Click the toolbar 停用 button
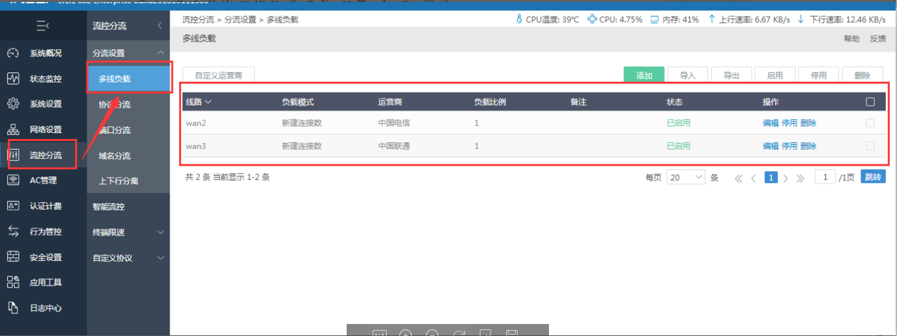This screenshot has width=897, height=336. tap(818, 75)
